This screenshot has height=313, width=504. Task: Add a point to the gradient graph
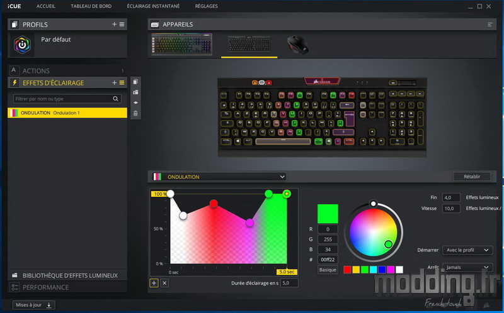[x=154, y=283]
